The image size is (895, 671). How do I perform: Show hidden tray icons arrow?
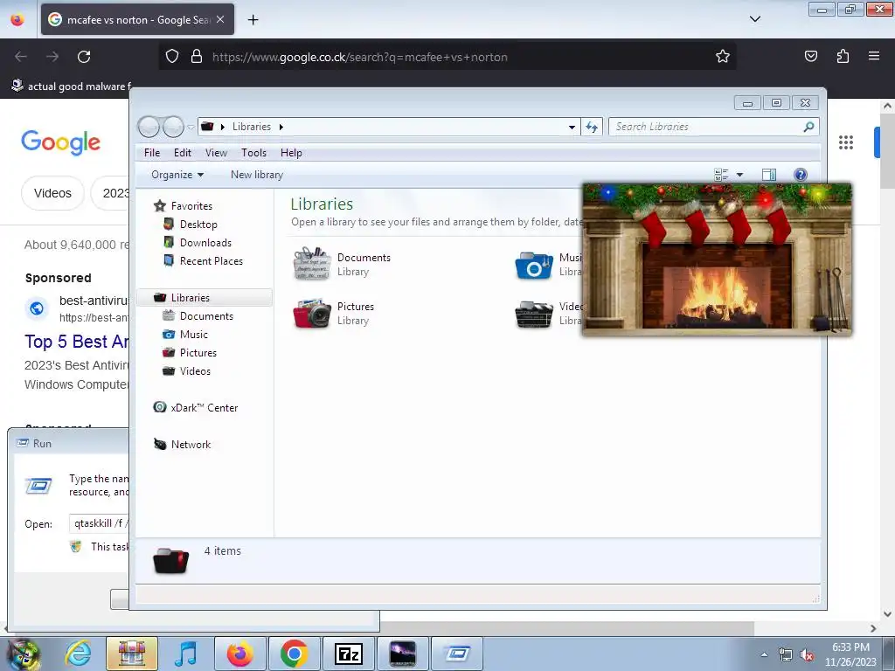pos(764,654)
